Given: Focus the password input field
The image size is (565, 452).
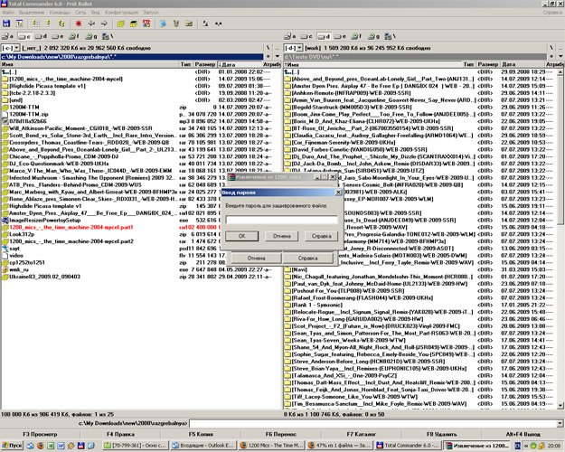Looking at the screenshot, I should (x=281, y=220).
